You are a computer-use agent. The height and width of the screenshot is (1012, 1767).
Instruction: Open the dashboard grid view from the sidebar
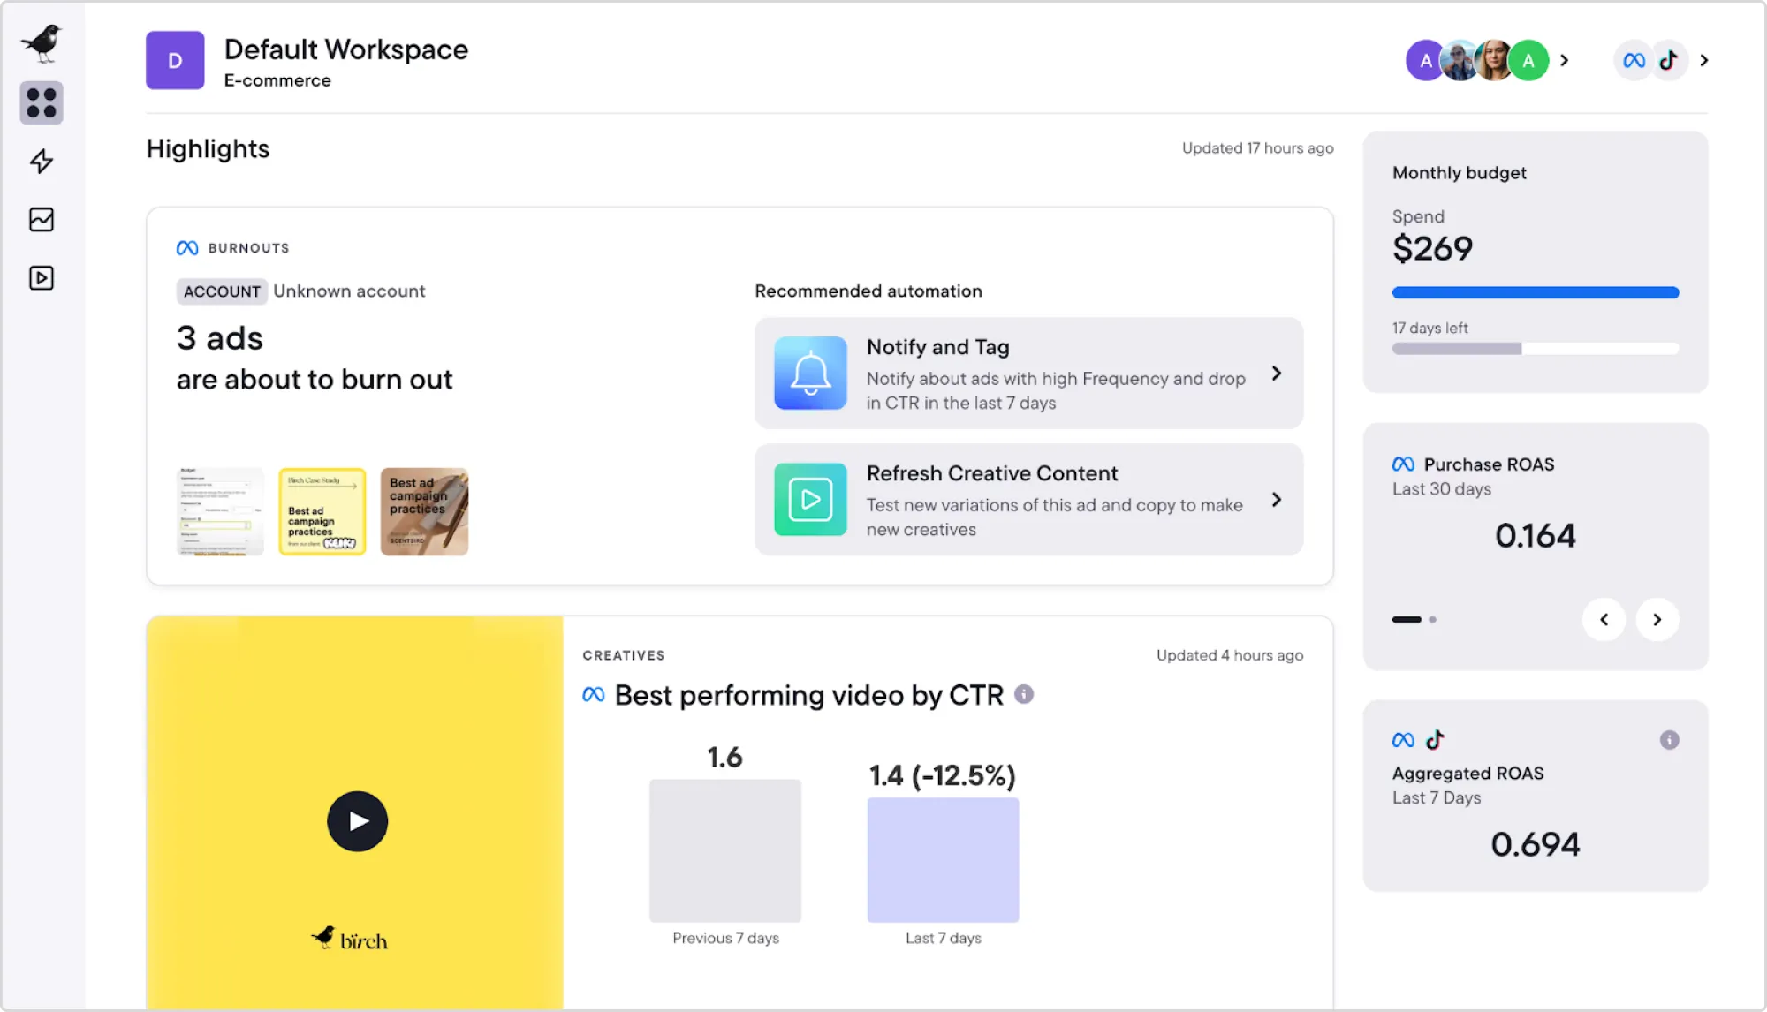click(x=41, y=103)
